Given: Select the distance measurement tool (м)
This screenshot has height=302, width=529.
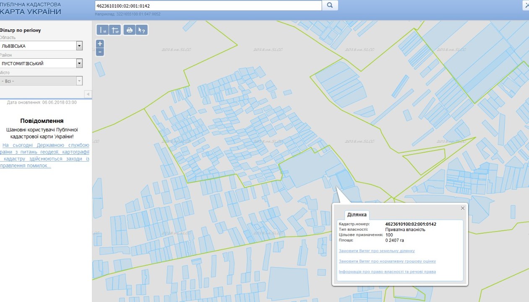Looking at the screenshot, I should pyautogui.click(x=103, y=30).
